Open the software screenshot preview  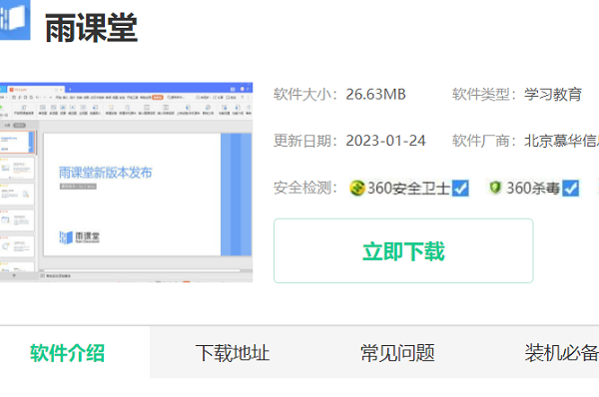126,183
